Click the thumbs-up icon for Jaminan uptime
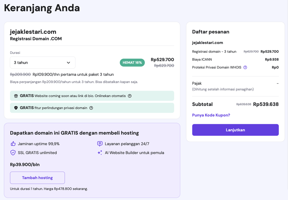Image resolution: width=288 pixels, height=200 pixels. 13,144
